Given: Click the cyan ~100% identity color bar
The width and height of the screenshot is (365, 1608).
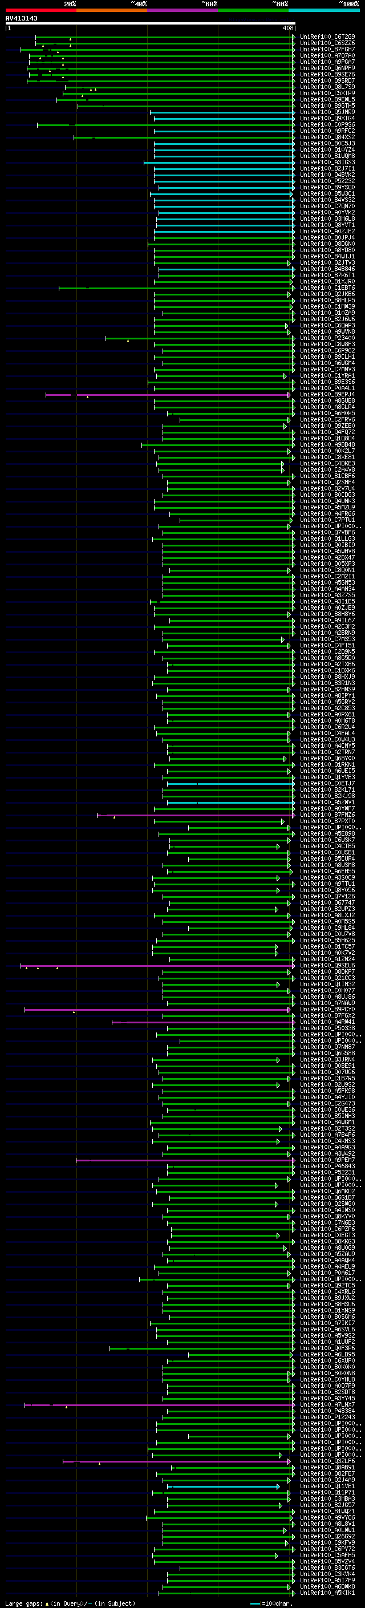Looking at the screenshot, I should click(x=324, y=10).
